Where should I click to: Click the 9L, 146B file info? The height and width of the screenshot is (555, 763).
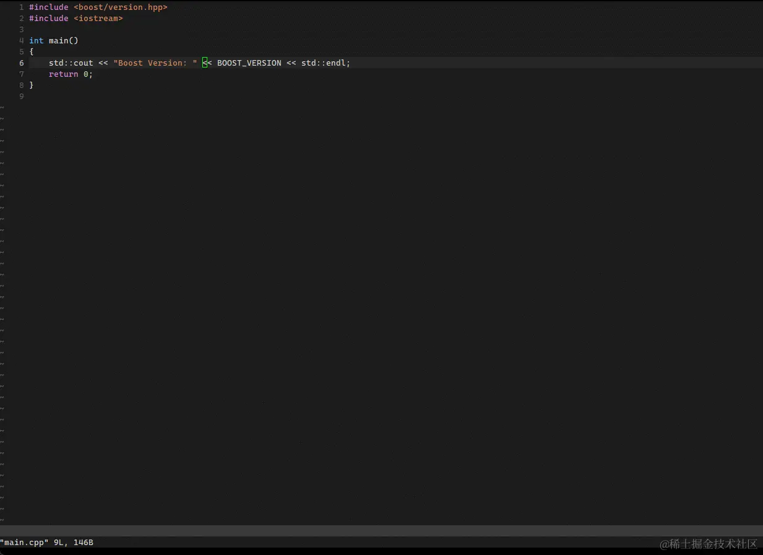[x=74, y=542]
